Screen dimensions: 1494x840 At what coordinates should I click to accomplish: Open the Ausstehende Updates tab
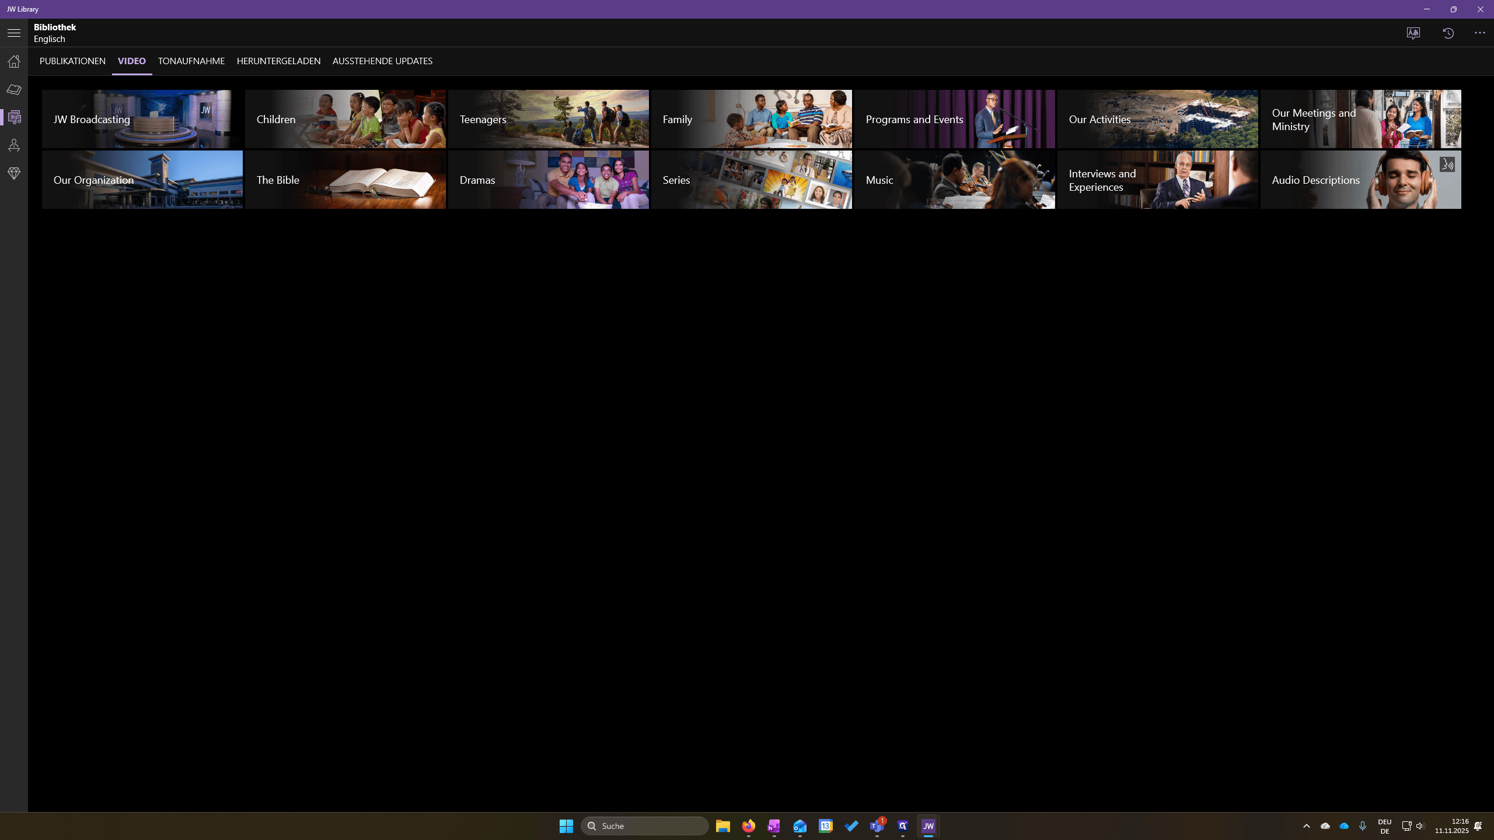pyautogui.click(x=382, y=61)
